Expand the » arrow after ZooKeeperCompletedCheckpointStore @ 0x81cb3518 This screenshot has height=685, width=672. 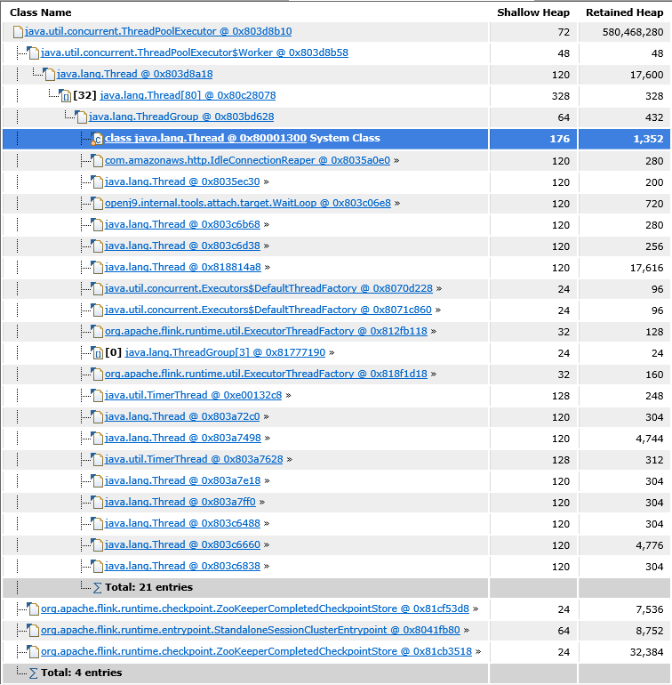477,651
